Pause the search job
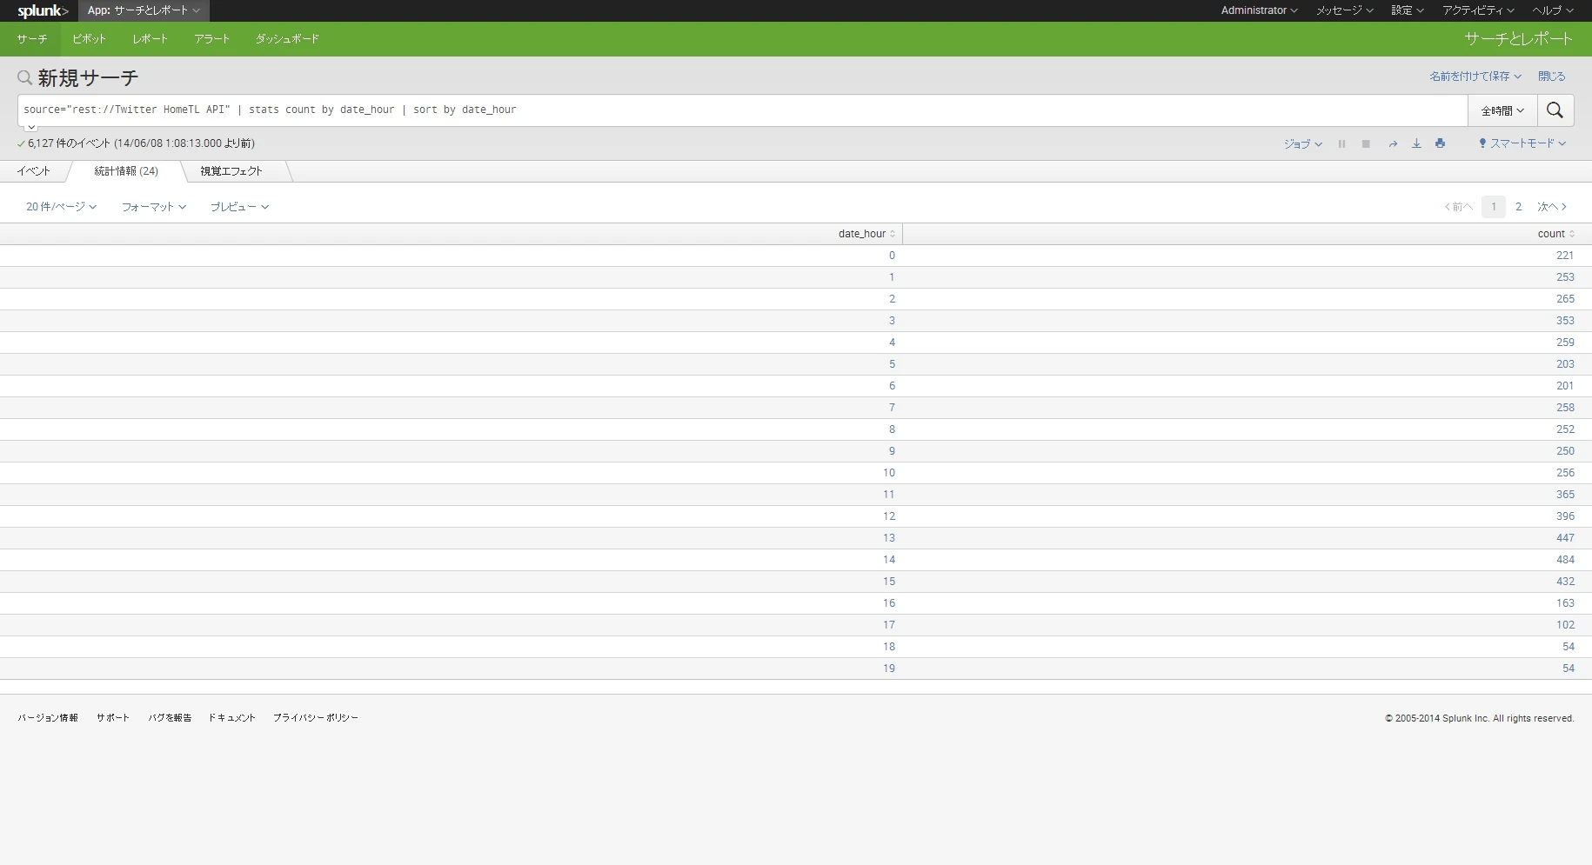 pyautogui.click(x=1342, y=144)
